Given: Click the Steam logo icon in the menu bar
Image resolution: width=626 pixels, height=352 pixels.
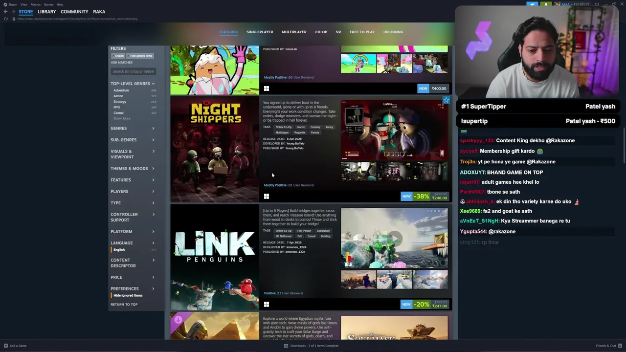Looking at the screenshot, I should 5,4.
